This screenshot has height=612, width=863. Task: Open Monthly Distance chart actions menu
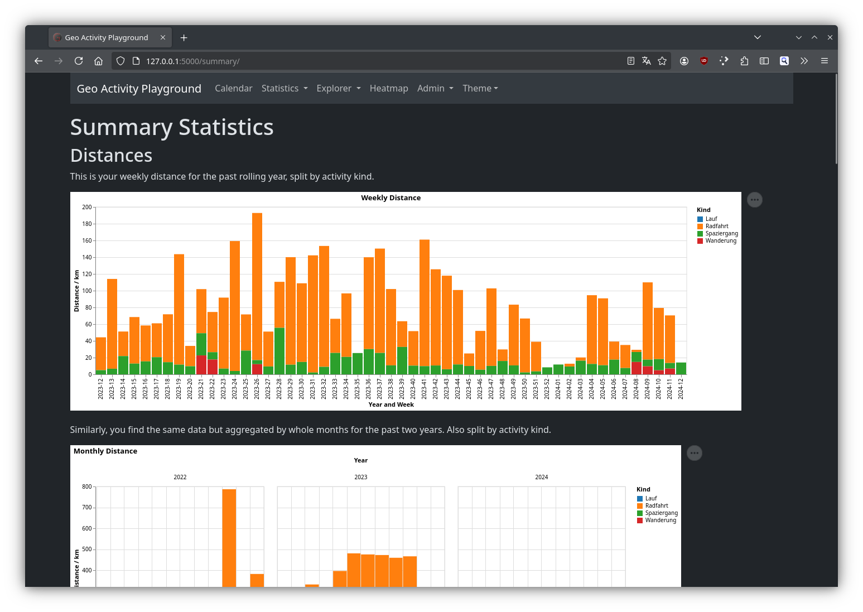[695, 453]
